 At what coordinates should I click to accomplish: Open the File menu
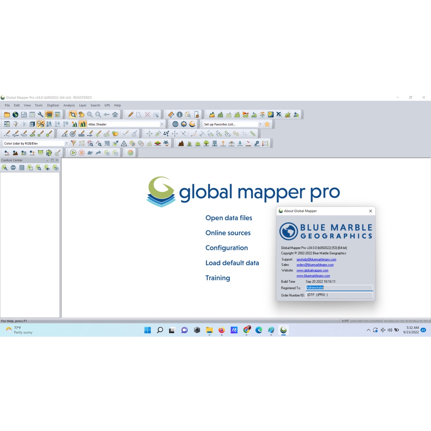click(7, 105)
